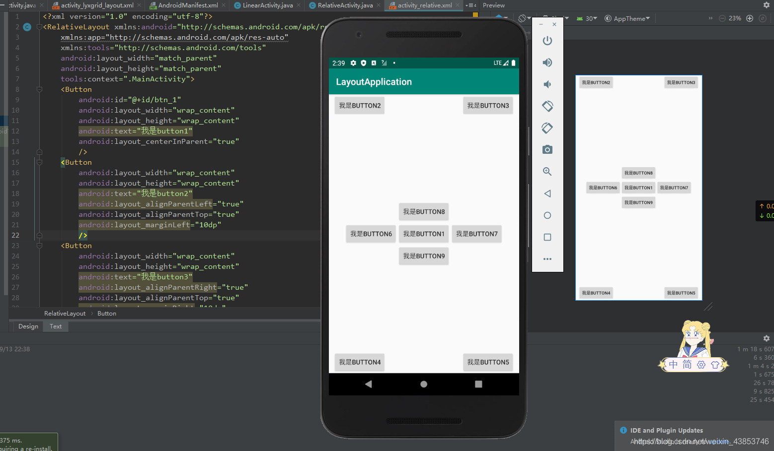Zoom out the layout preview
Viewport: 774px width, 451px height.
(722, 18)
